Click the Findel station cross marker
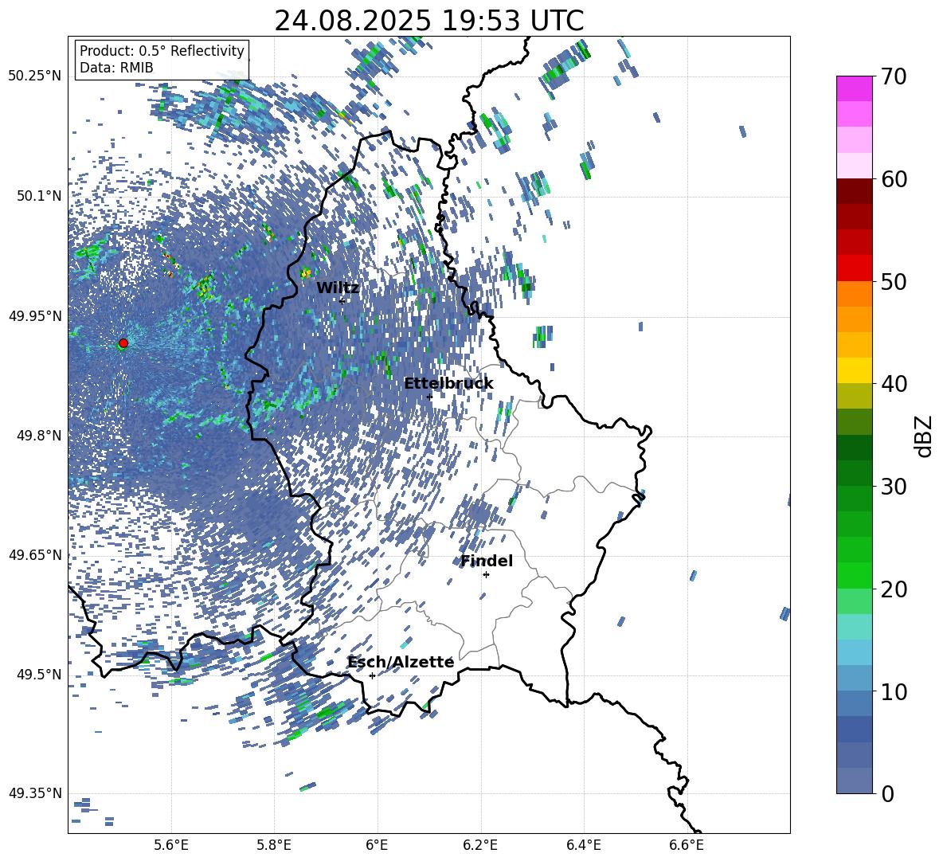Screen dimensions: 943x861 click(x=486, y=575)
